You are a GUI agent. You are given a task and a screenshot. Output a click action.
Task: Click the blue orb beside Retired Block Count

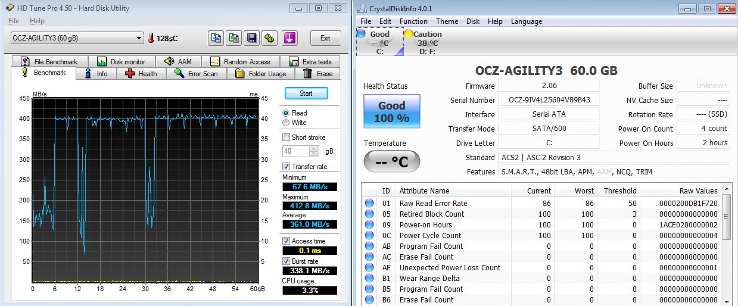click(x=369, y=214)
